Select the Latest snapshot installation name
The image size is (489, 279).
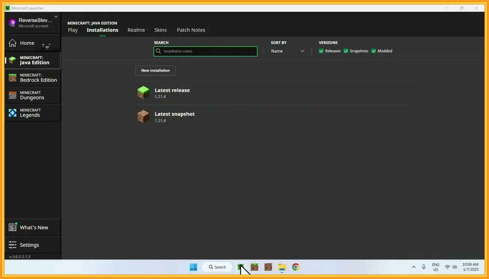[175, 114]
